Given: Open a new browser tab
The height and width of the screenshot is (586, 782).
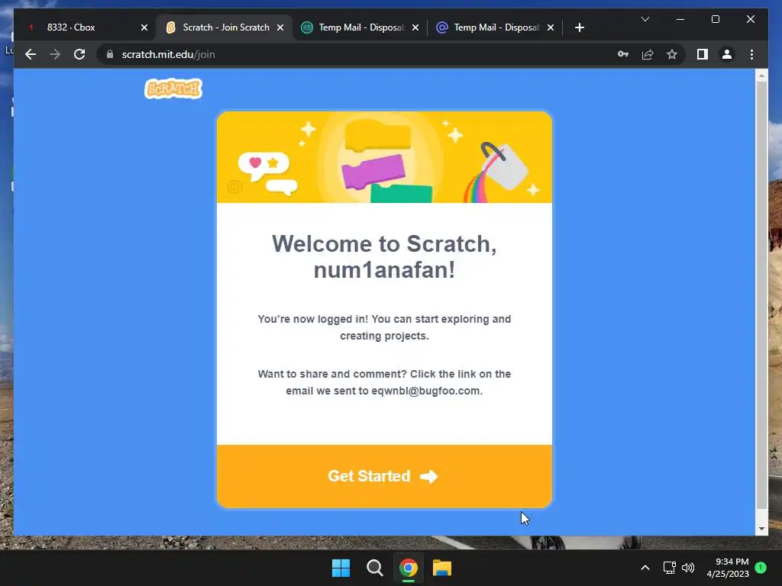Looking at the screenshot, I should point(579,27).
